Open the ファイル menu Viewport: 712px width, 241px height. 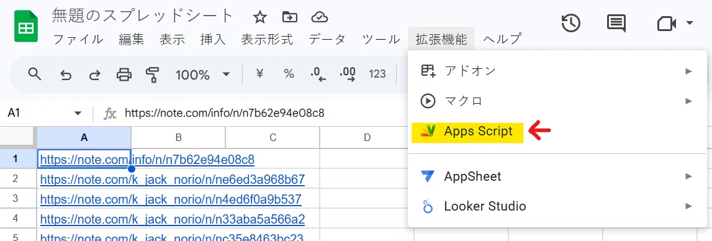78,39
